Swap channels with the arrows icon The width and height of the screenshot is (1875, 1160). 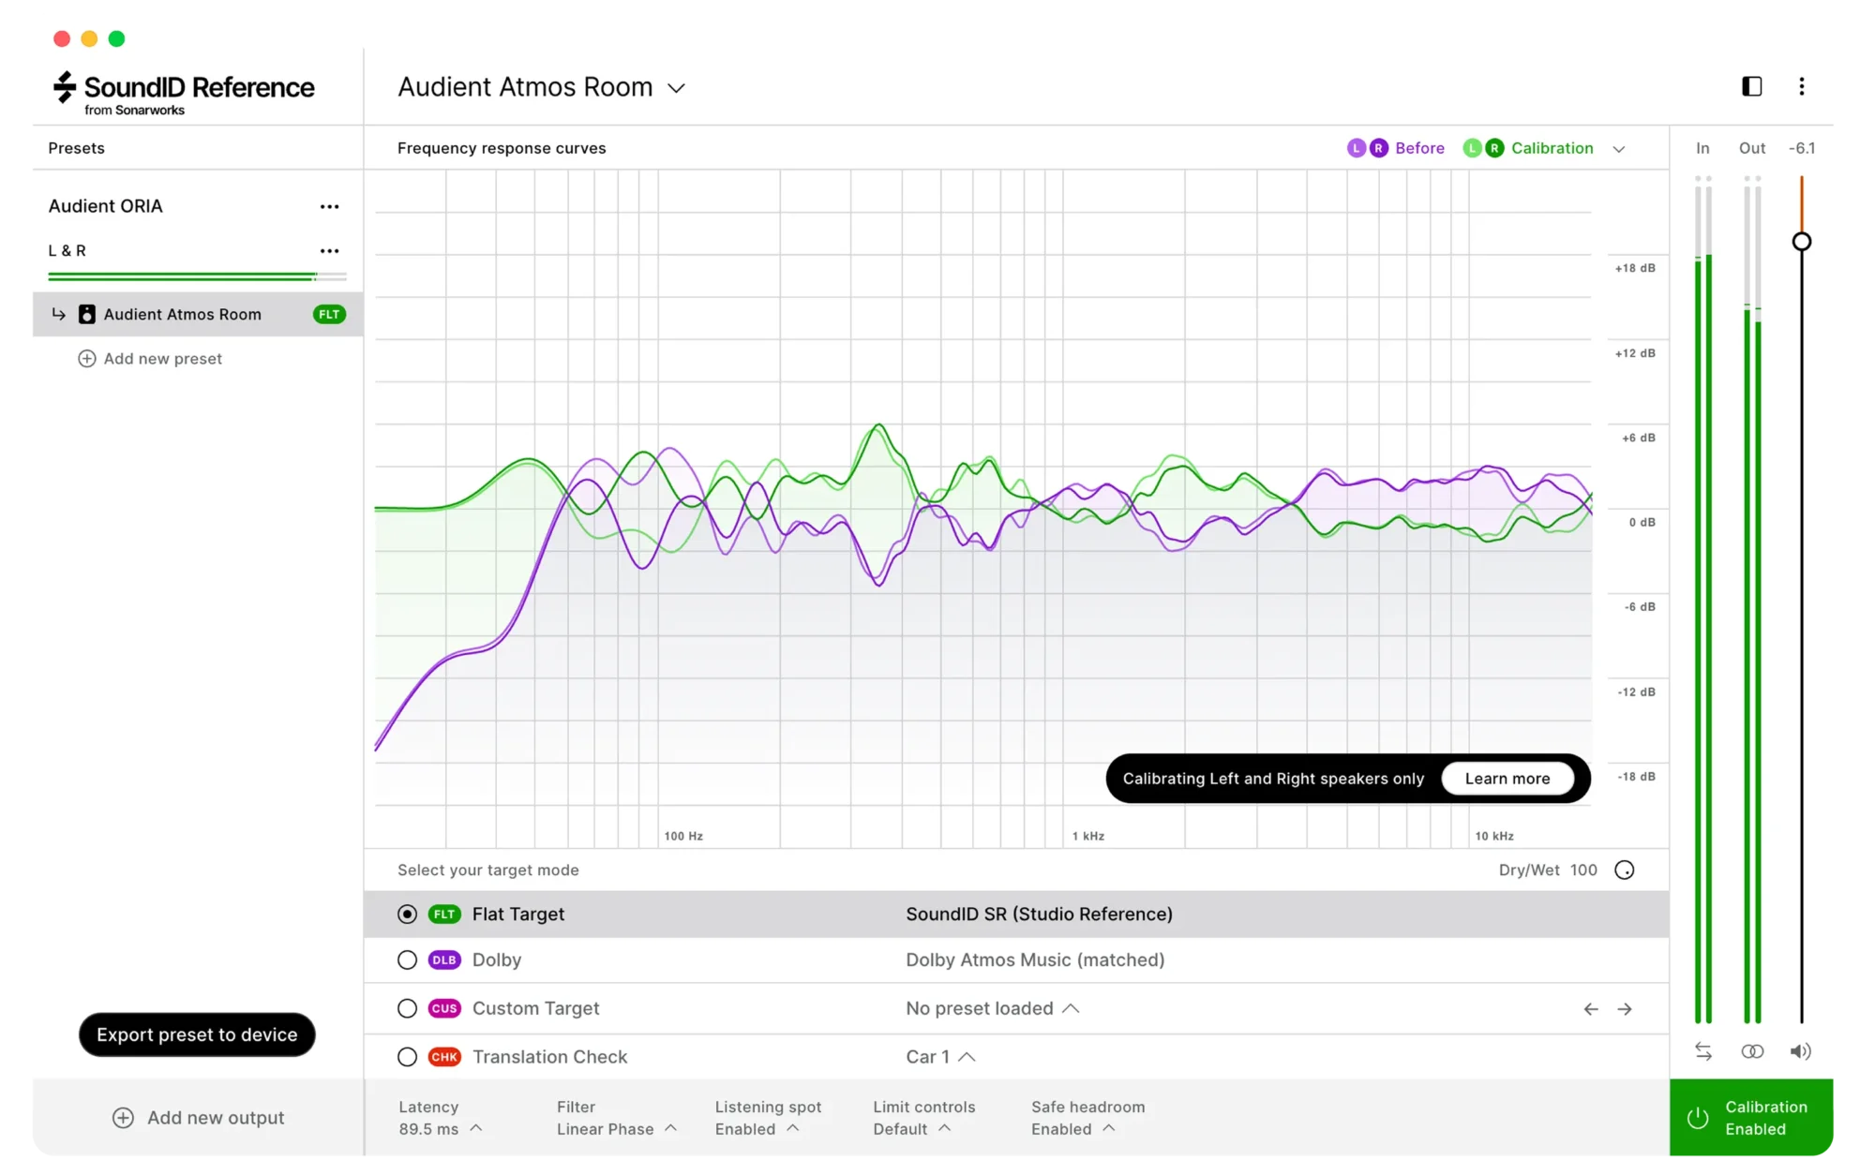click(1703, 1051)
